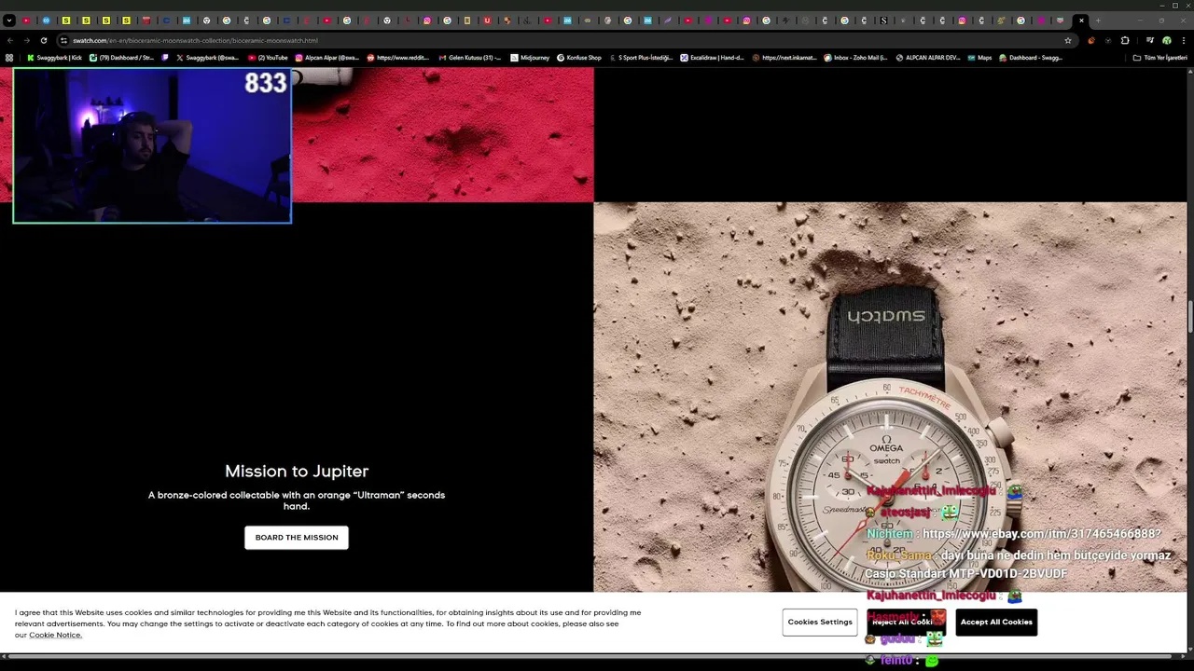
Task: Open the Chrome profile avatar
Action: tap(1166, 40)
